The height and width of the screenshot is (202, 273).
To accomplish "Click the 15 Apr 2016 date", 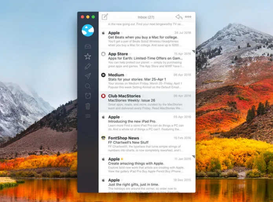I will (183, 54).
